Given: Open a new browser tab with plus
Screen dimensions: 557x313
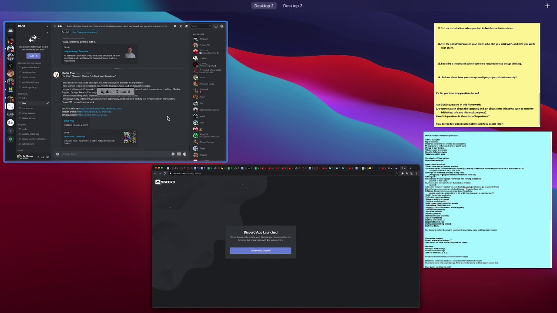Looking at the screenshot, I should (x=410, y=168).
